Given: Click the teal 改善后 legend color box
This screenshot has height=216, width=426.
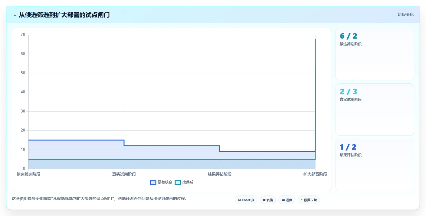Looking at the screenshot, I should pos(178,182).
